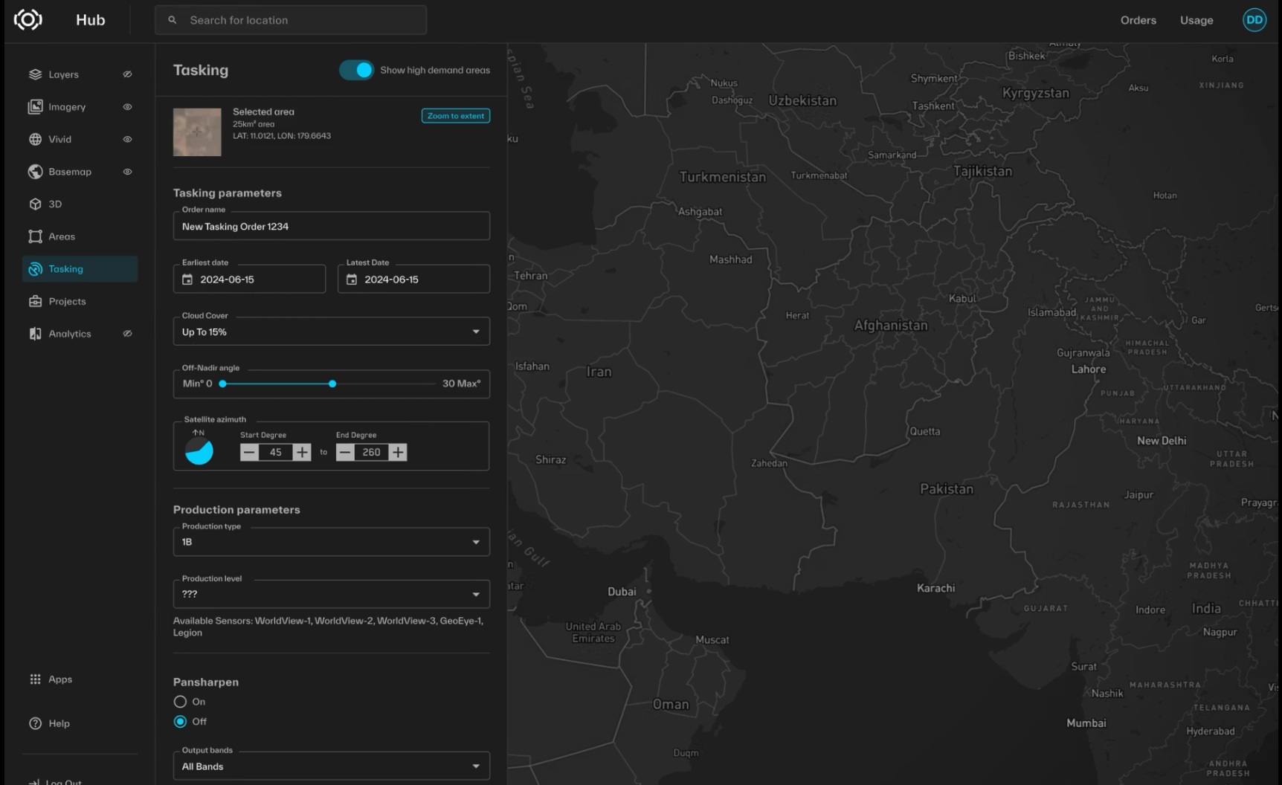
Task: Go to the Usage page
Action: pos(1196,20)
